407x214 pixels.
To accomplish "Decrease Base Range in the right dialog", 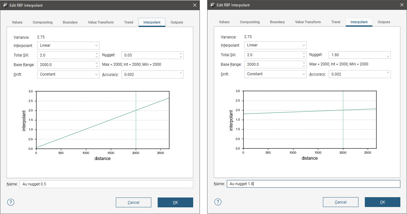I will (x=304, y=66).
